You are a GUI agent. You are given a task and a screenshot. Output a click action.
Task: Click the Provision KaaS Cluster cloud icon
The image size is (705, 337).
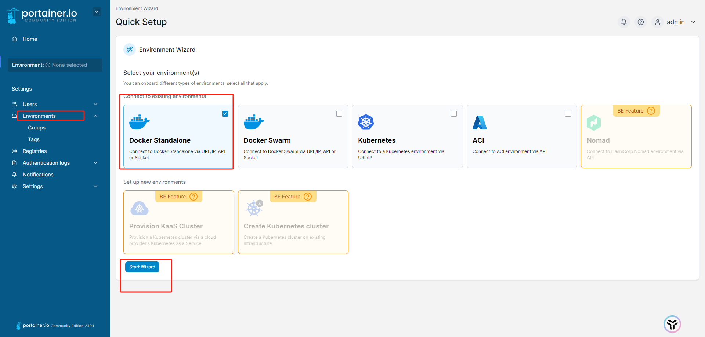point(140,208)
